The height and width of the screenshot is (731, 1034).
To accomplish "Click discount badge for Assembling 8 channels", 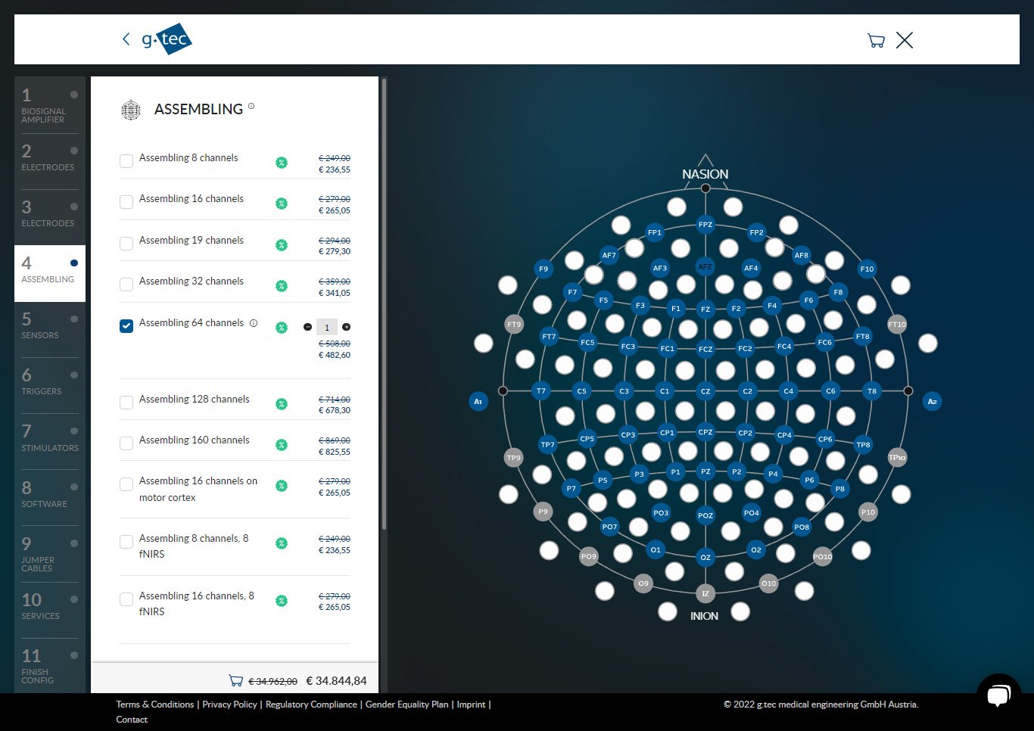I will coord(282,163).
